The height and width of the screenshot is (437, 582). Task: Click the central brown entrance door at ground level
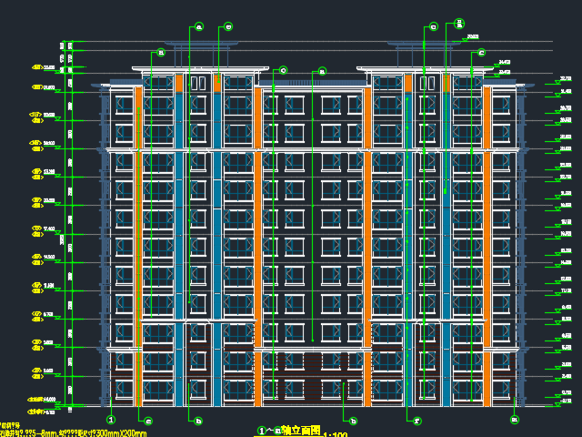coord(312,378)
